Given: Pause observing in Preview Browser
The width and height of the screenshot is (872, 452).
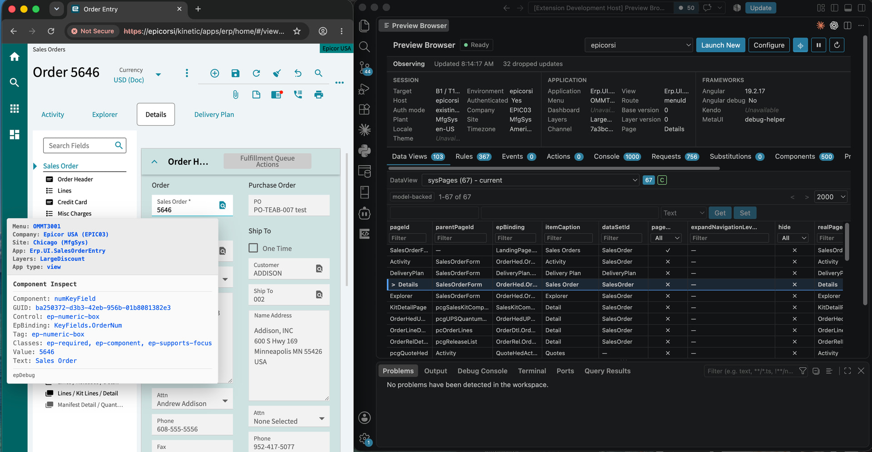Looking at the screenshot, I should 818,45.
